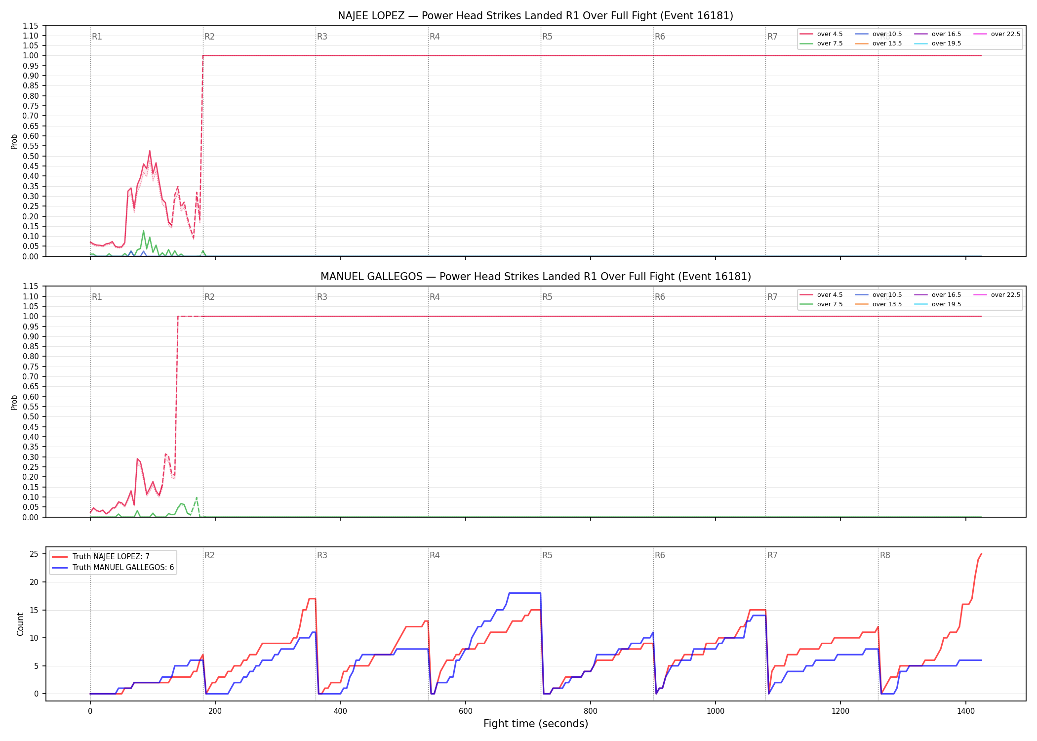Click x-axis tick label 1000
Screen dimensions: 1037x741
[716, 711]
